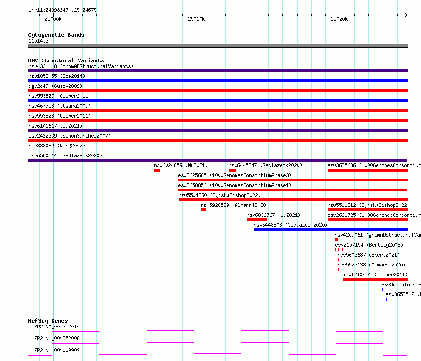Open esv2661725 1000GenomesConsortium label
The image size is (421, 361).
click(x=374, y=215)
